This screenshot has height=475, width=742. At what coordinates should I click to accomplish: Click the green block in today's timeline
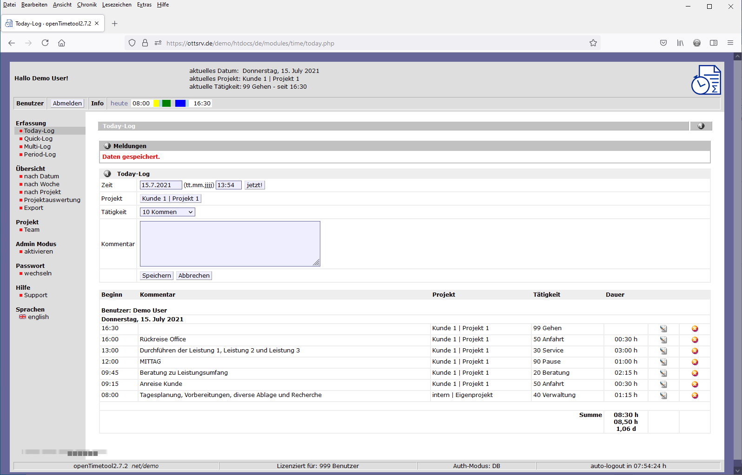[x=166, y=104]
